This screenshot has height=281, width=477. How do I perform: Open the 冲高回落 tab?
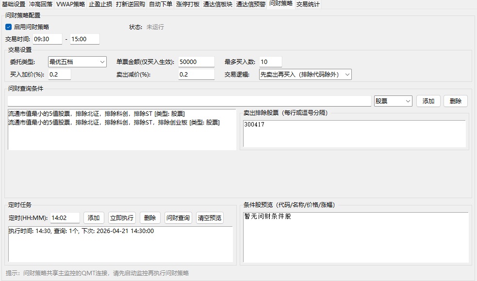41,4
